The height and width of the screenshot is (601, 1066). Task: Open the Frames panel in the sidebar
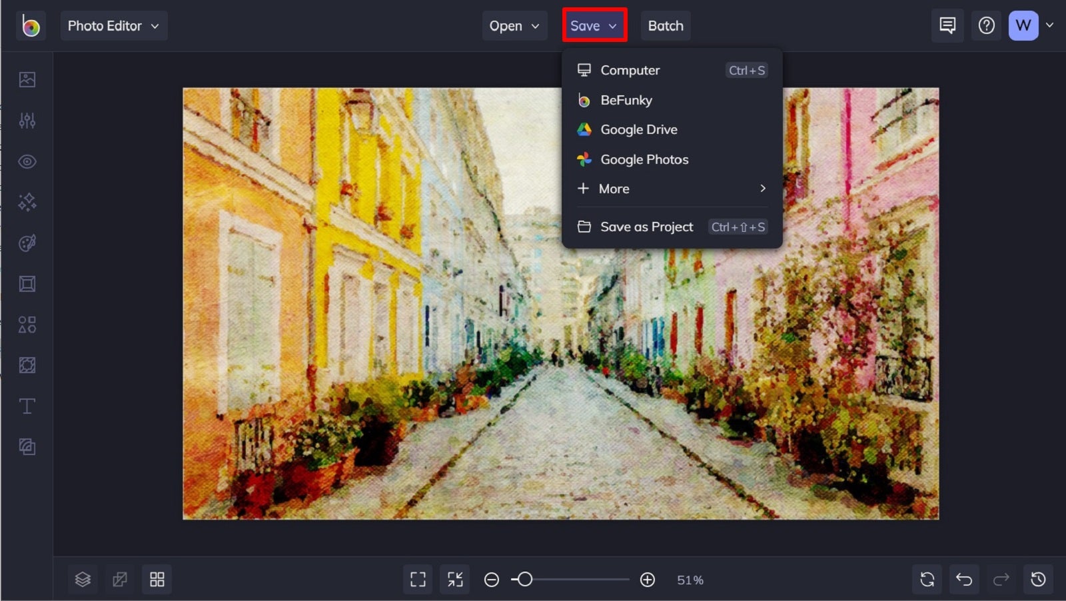coord(27,283)
